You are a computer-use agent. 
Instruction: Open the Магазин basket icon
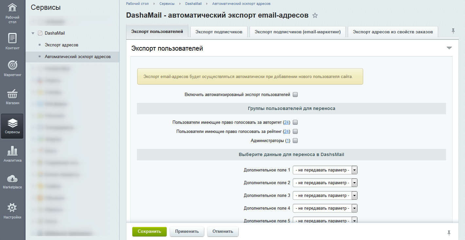tap(12, 94)
